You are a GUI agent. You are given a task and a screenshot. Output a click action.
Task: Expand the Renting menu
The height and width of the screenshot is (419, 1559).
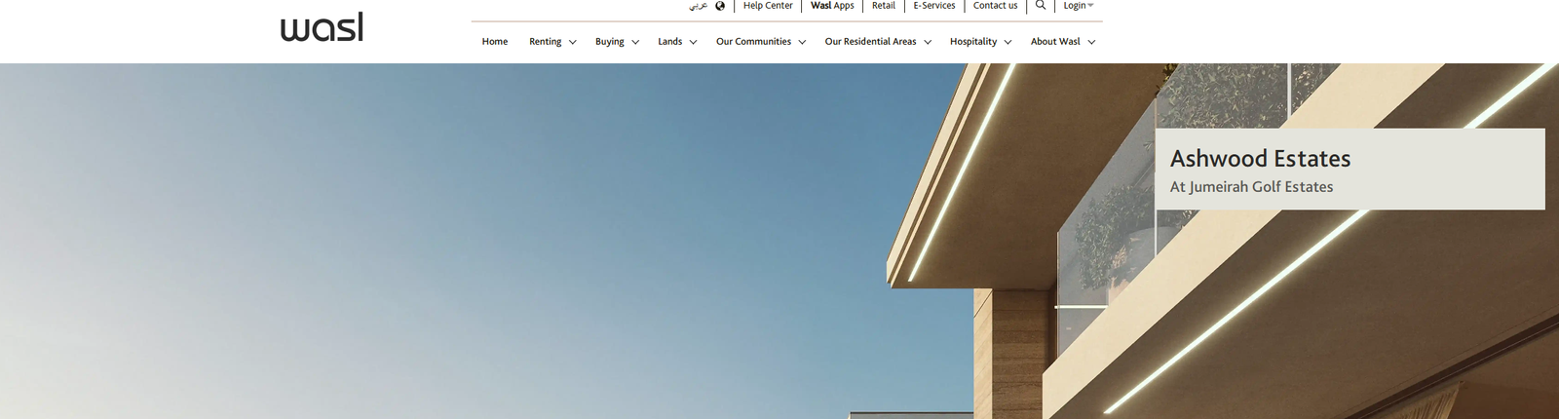click(x=551, y=42)
